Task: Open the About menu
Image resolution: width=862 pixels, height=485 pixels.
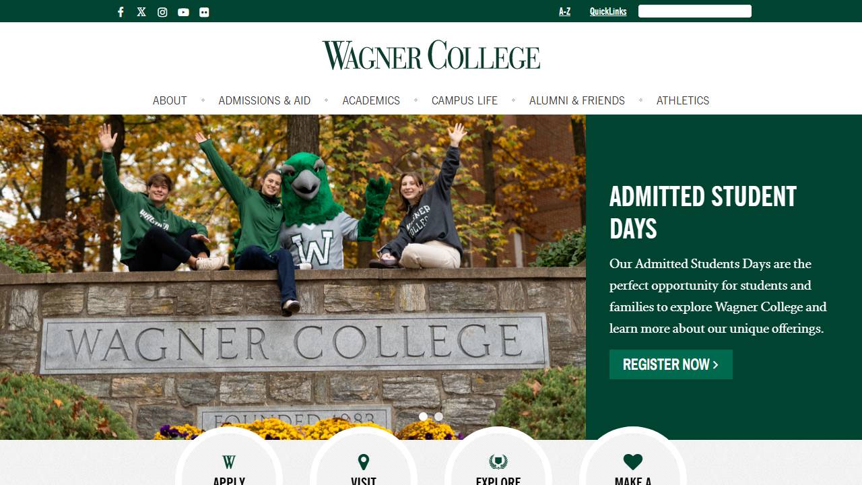Action: pyautogui.click(x=170, y=100)
